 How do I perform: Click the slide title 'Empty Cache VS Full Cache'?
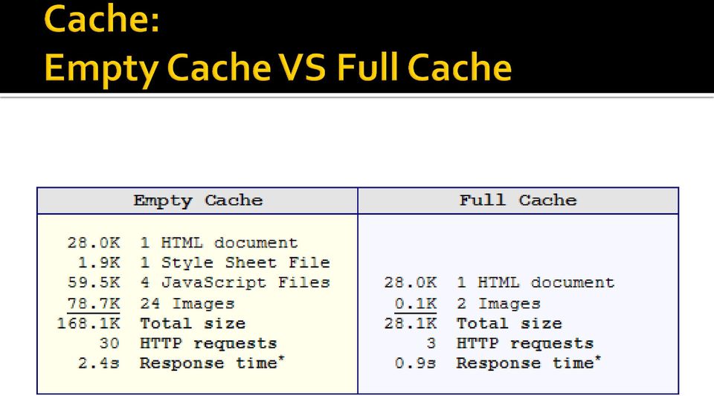pyautogui.click(x=278, y=68)
